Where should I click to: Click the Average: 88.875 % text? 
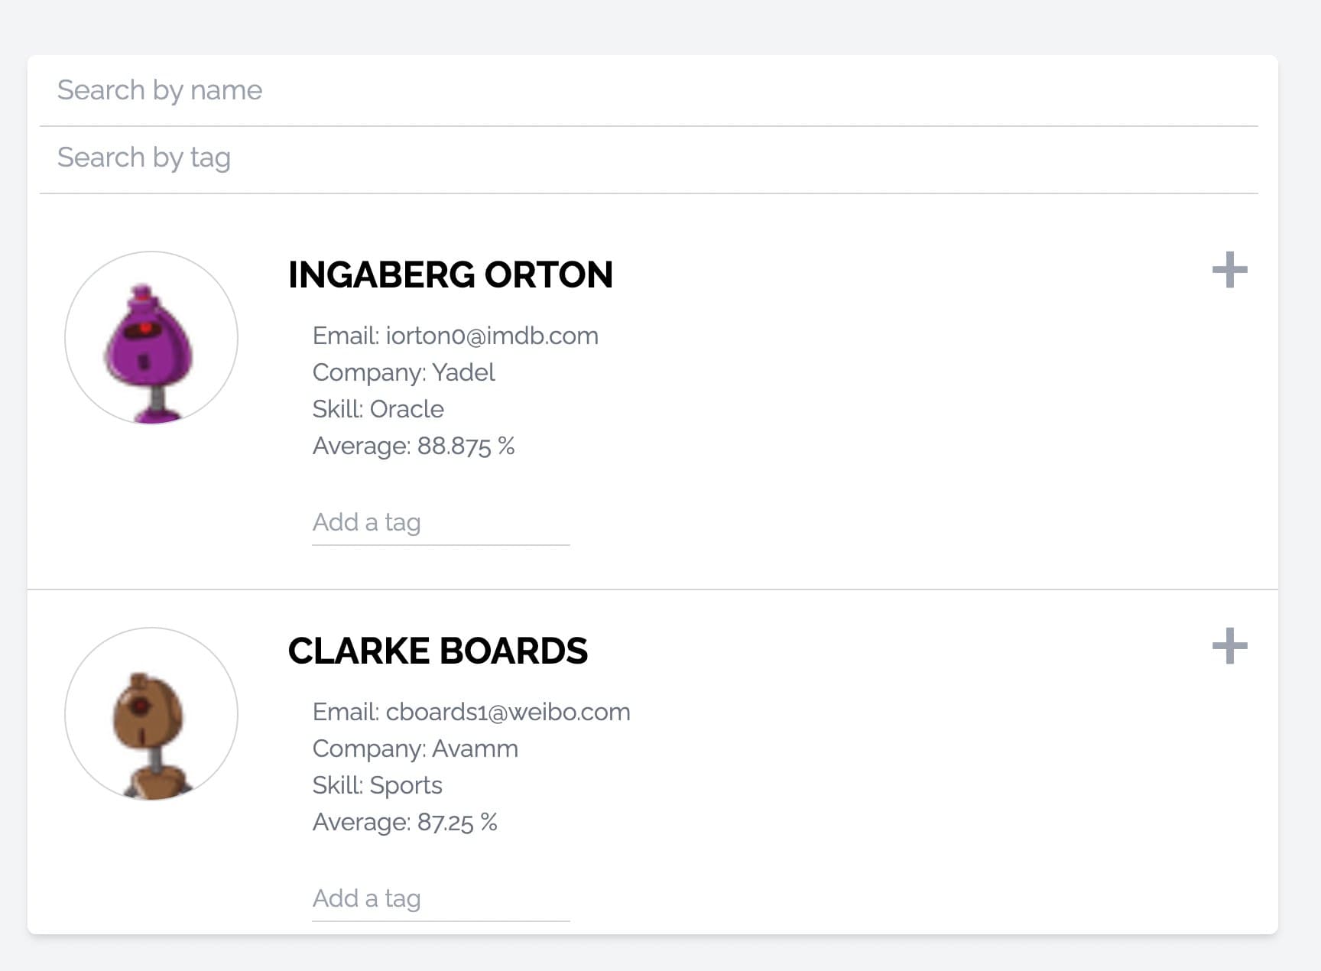414,446
